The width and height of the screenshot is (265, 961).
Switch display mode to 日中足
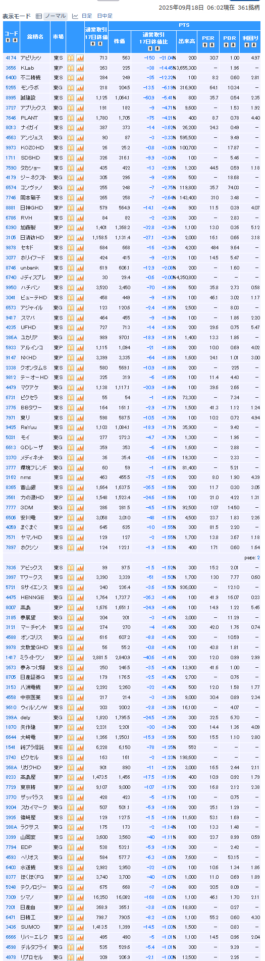tap(105, 16)
